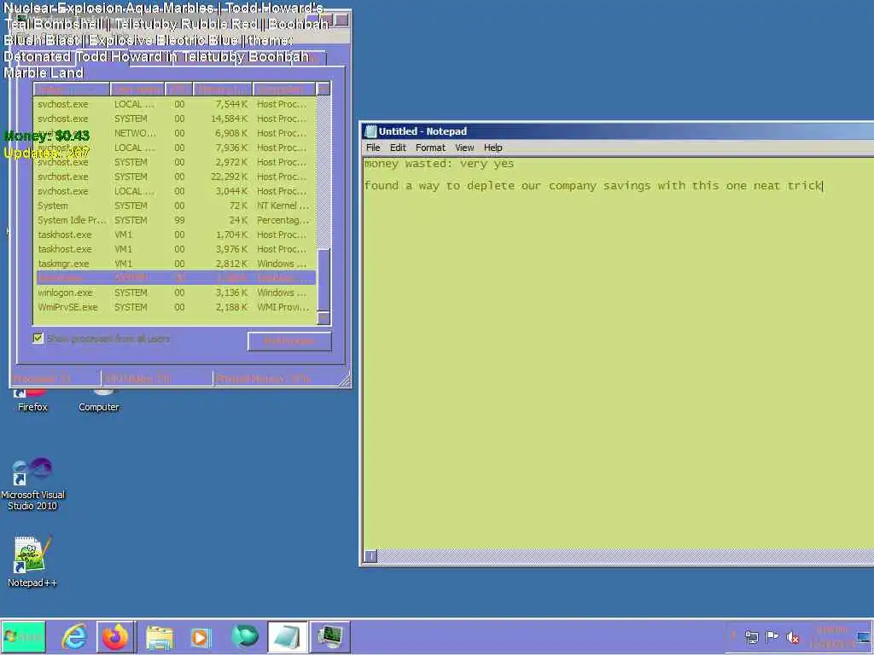Image resolution: width=874 pixels, height=655 pixels.
Task: Select the taskhost.exe row using 3,976 K
Action: click(175, 249)
